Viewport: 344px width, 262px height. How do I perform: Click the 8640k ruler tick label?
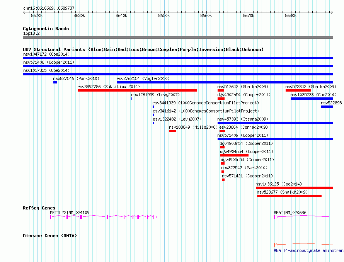(x=121, y=15)
